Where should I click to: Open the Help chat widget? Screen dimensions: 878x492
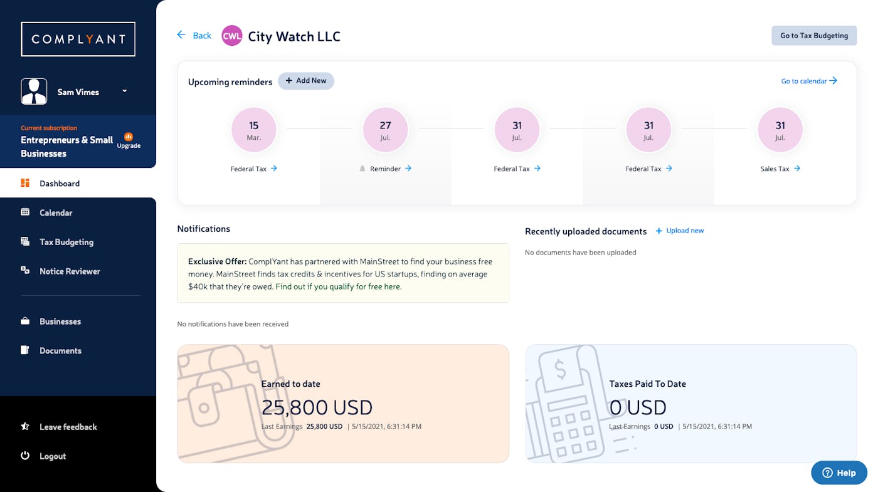pyautogui.click(x=839, y=473)
